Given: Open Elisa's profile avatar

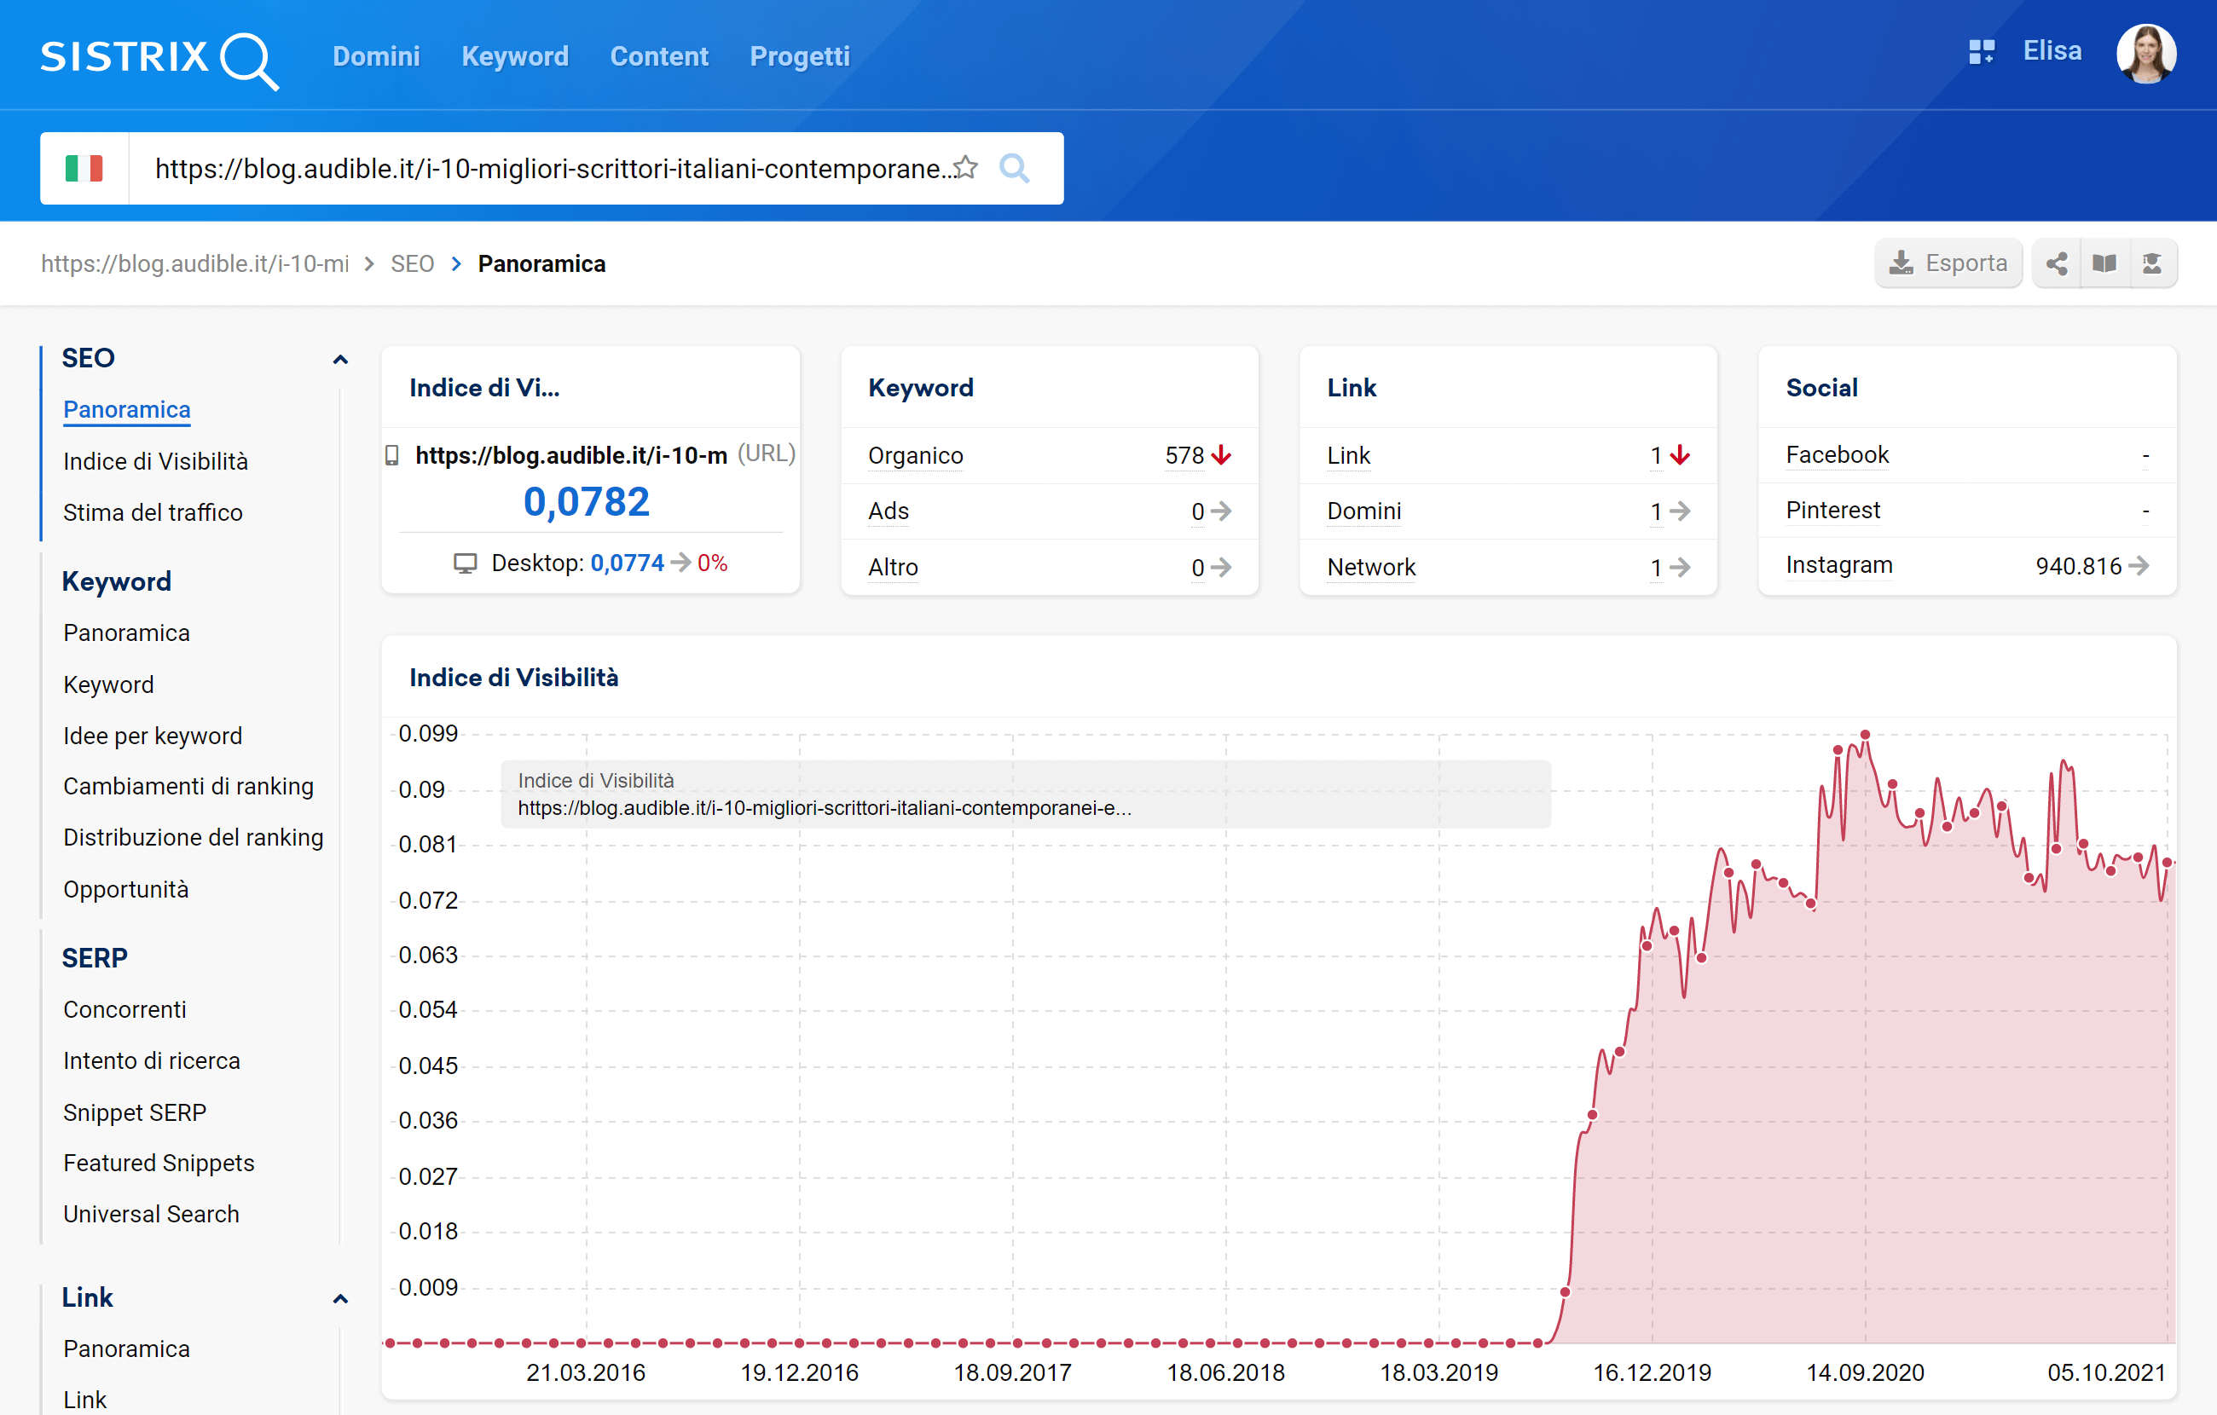Looking at the screenshot, I should 2146,53.
